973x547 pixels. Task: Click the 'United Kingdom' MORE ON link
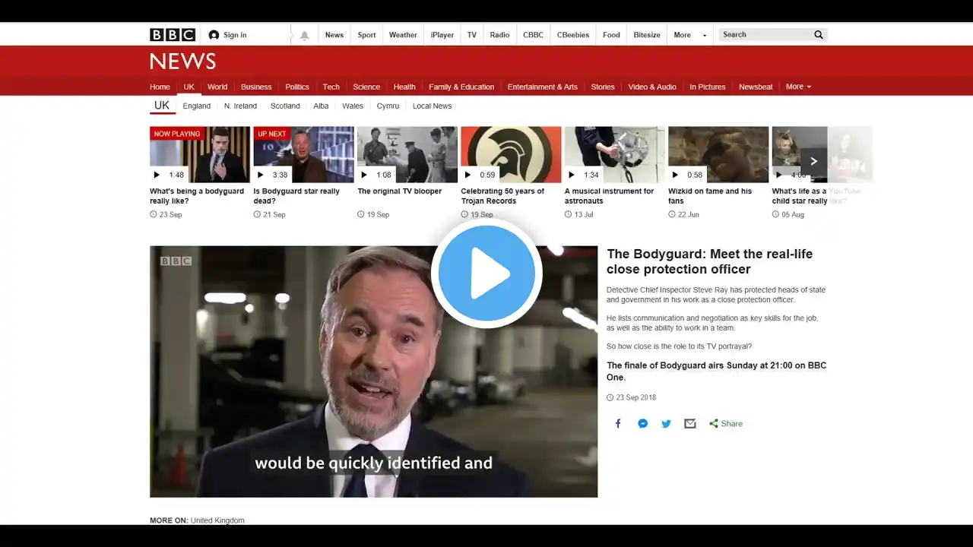(x=217, y=520)
